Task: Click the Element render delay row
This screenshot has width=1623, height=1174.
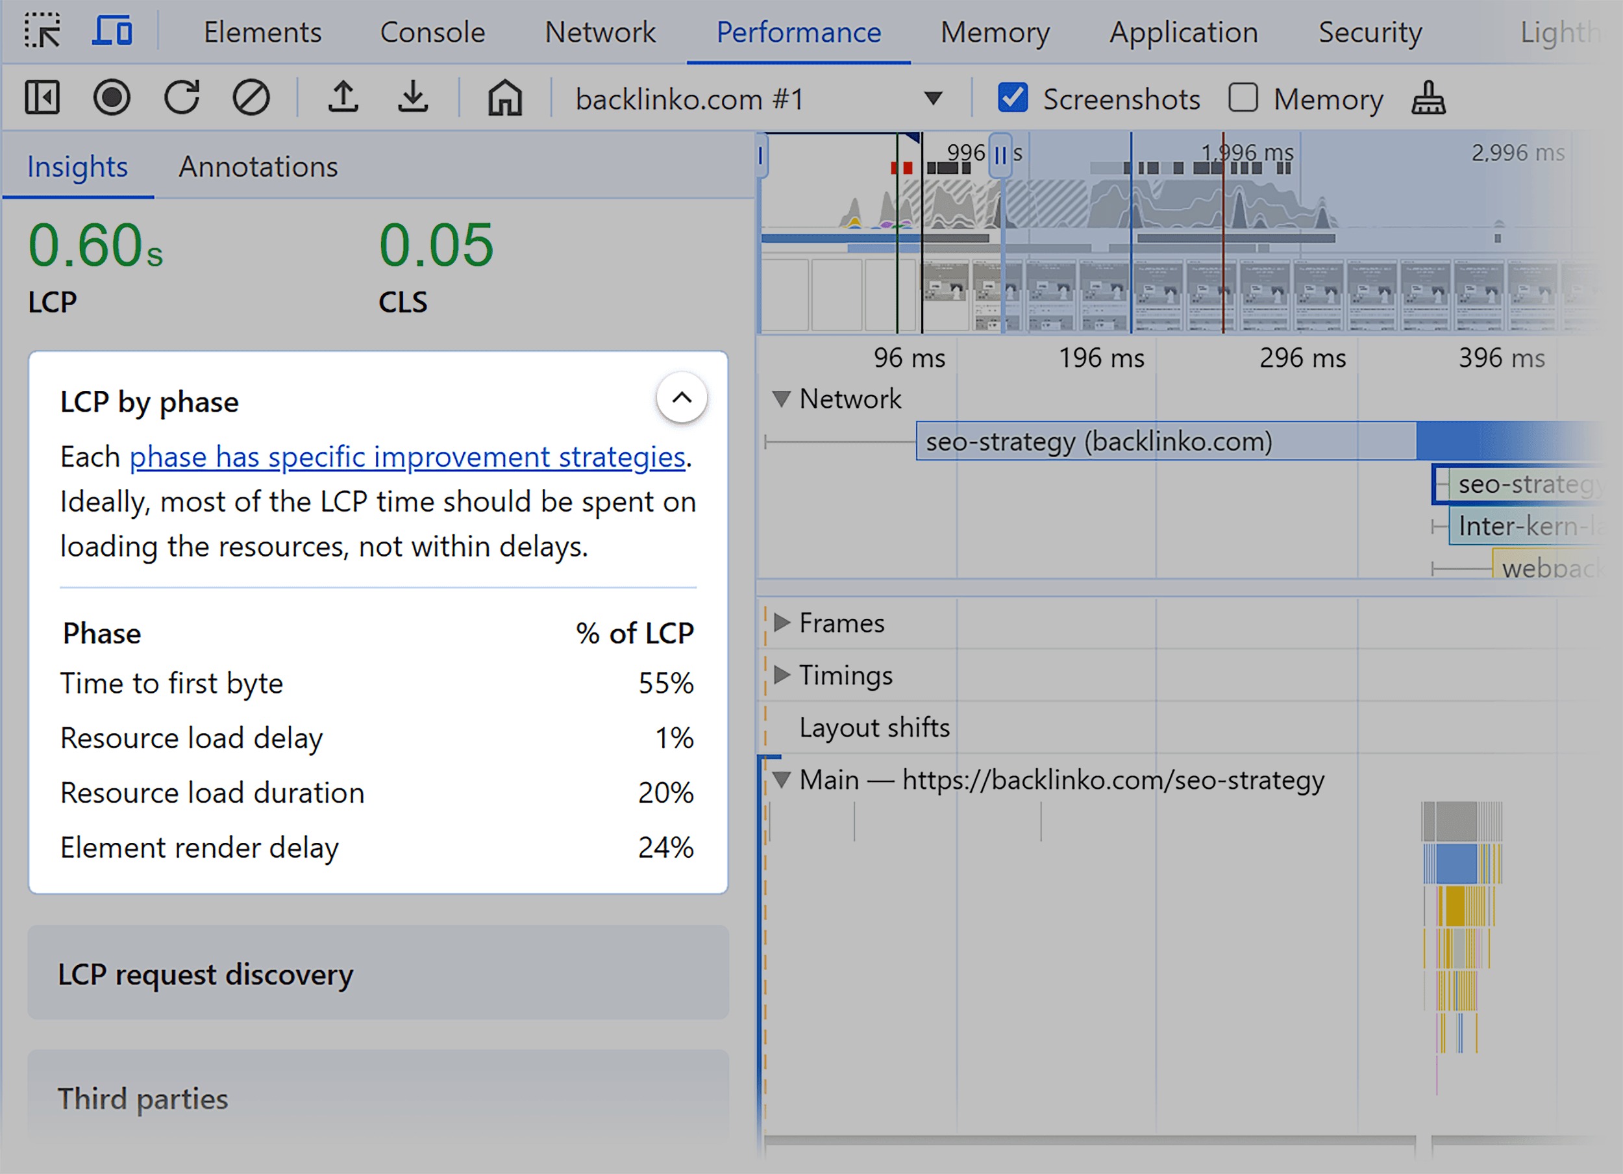Action: pyautogui.click(x=377, y=847)
